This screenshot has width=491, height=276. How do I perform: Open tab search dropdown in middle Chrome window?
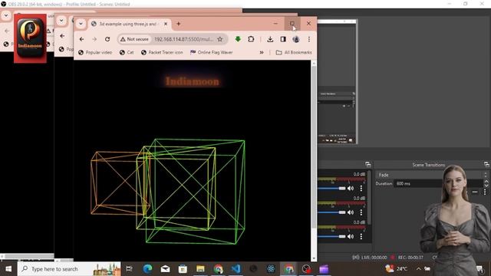[x=61, y=21]
